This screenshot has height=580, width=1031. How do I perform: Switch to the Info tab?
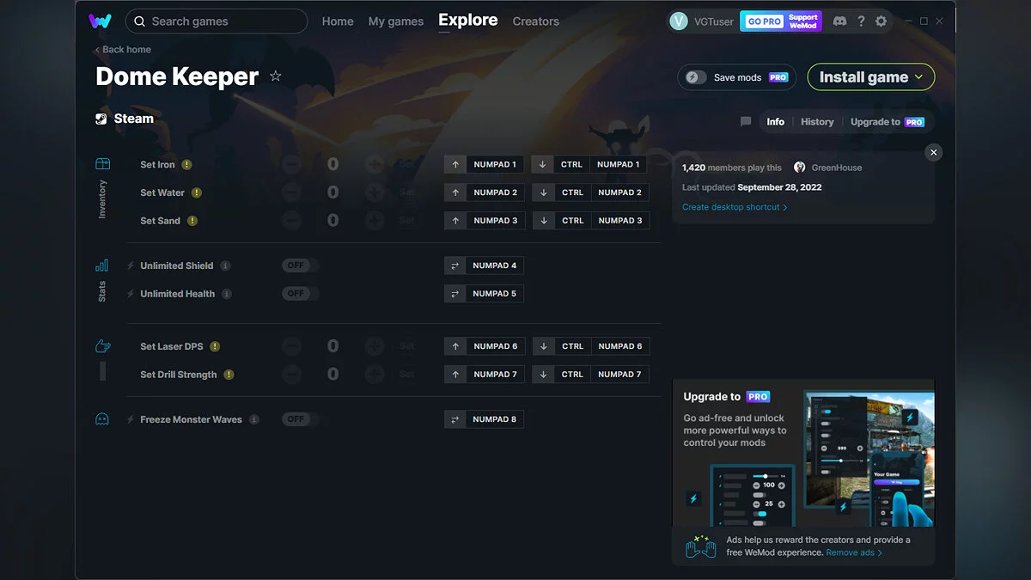tap(776, 122)
